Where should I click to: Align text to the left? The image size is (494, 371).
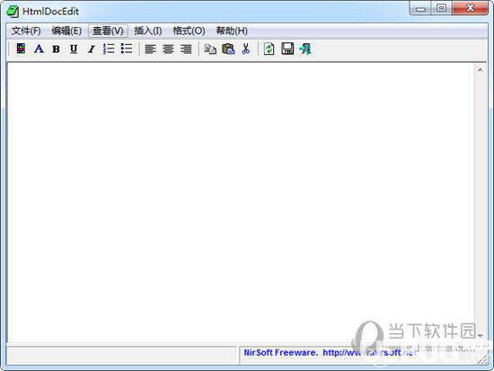150,49
